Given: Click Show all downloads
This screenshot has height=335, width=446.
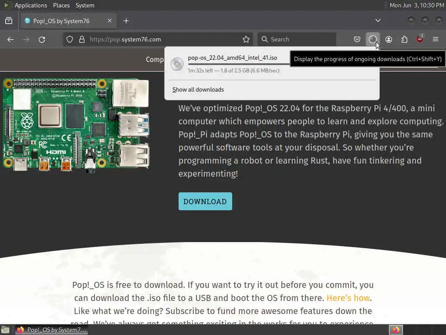Looking at the screenshot, I should click(198, 90).
